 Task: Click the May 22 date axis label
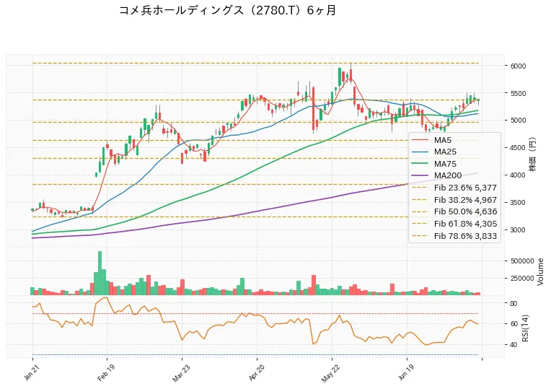click(330, 374)
